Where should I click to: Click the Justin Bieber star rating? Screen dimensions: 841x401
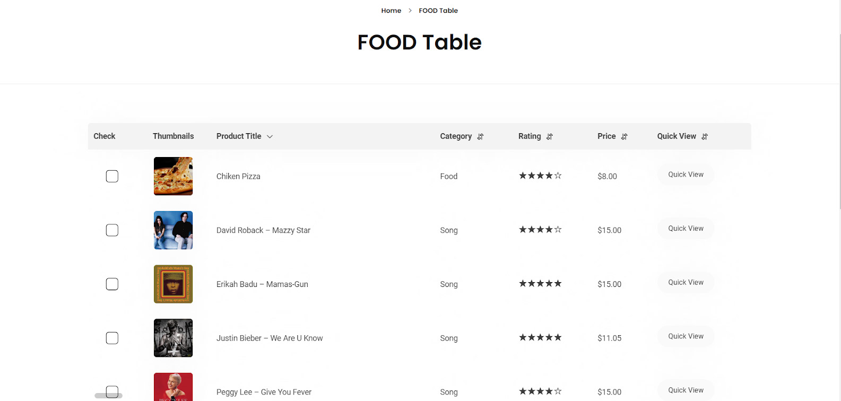(x=540, y=337)
